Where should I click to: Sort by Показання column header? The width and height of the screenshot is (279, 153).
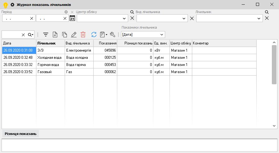[105, 43]
